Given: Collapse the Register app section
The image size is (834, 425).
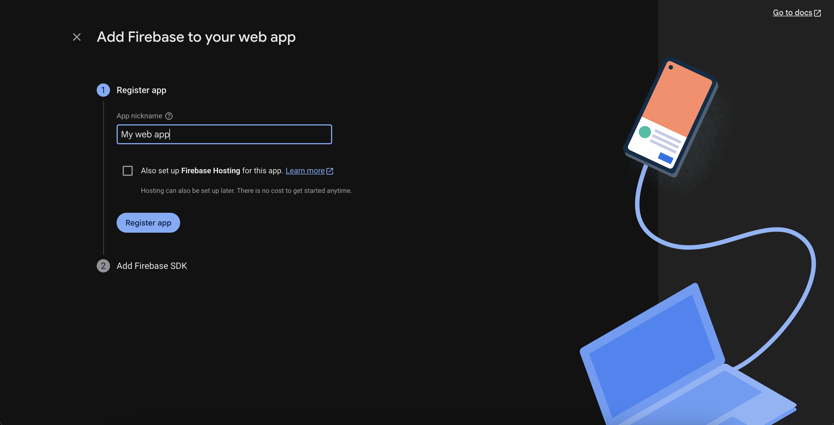Looking at the screenshot, I should coord(141,90).
